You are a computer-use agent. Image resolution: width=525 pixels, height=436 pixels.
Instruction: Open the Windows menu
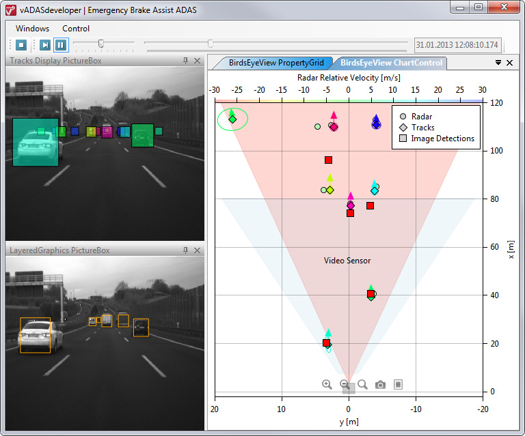tap(33, 29)
